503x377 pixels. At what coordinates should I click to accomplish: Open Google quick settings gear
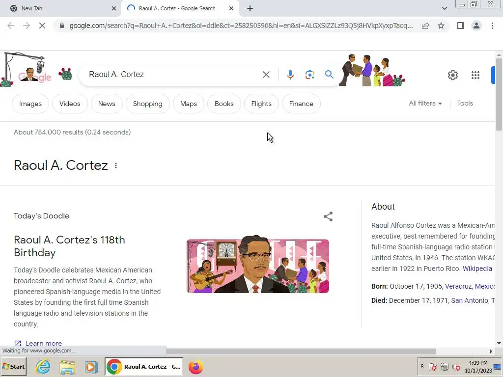pos(452,75)
